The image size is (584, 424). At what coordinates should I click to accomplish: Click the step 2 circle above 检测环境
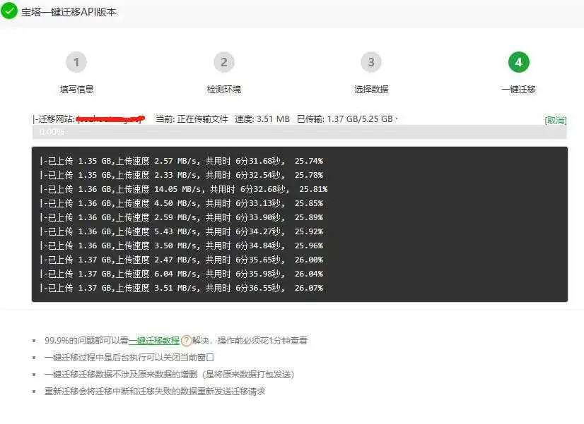tap(224, 62)
